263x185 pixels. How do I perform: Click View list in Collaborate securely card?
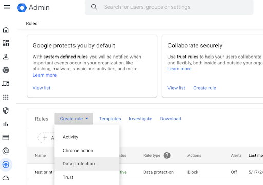(176, 88)
